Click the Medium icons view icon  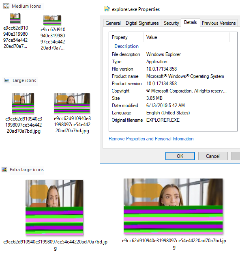click(x=6, y=6)
